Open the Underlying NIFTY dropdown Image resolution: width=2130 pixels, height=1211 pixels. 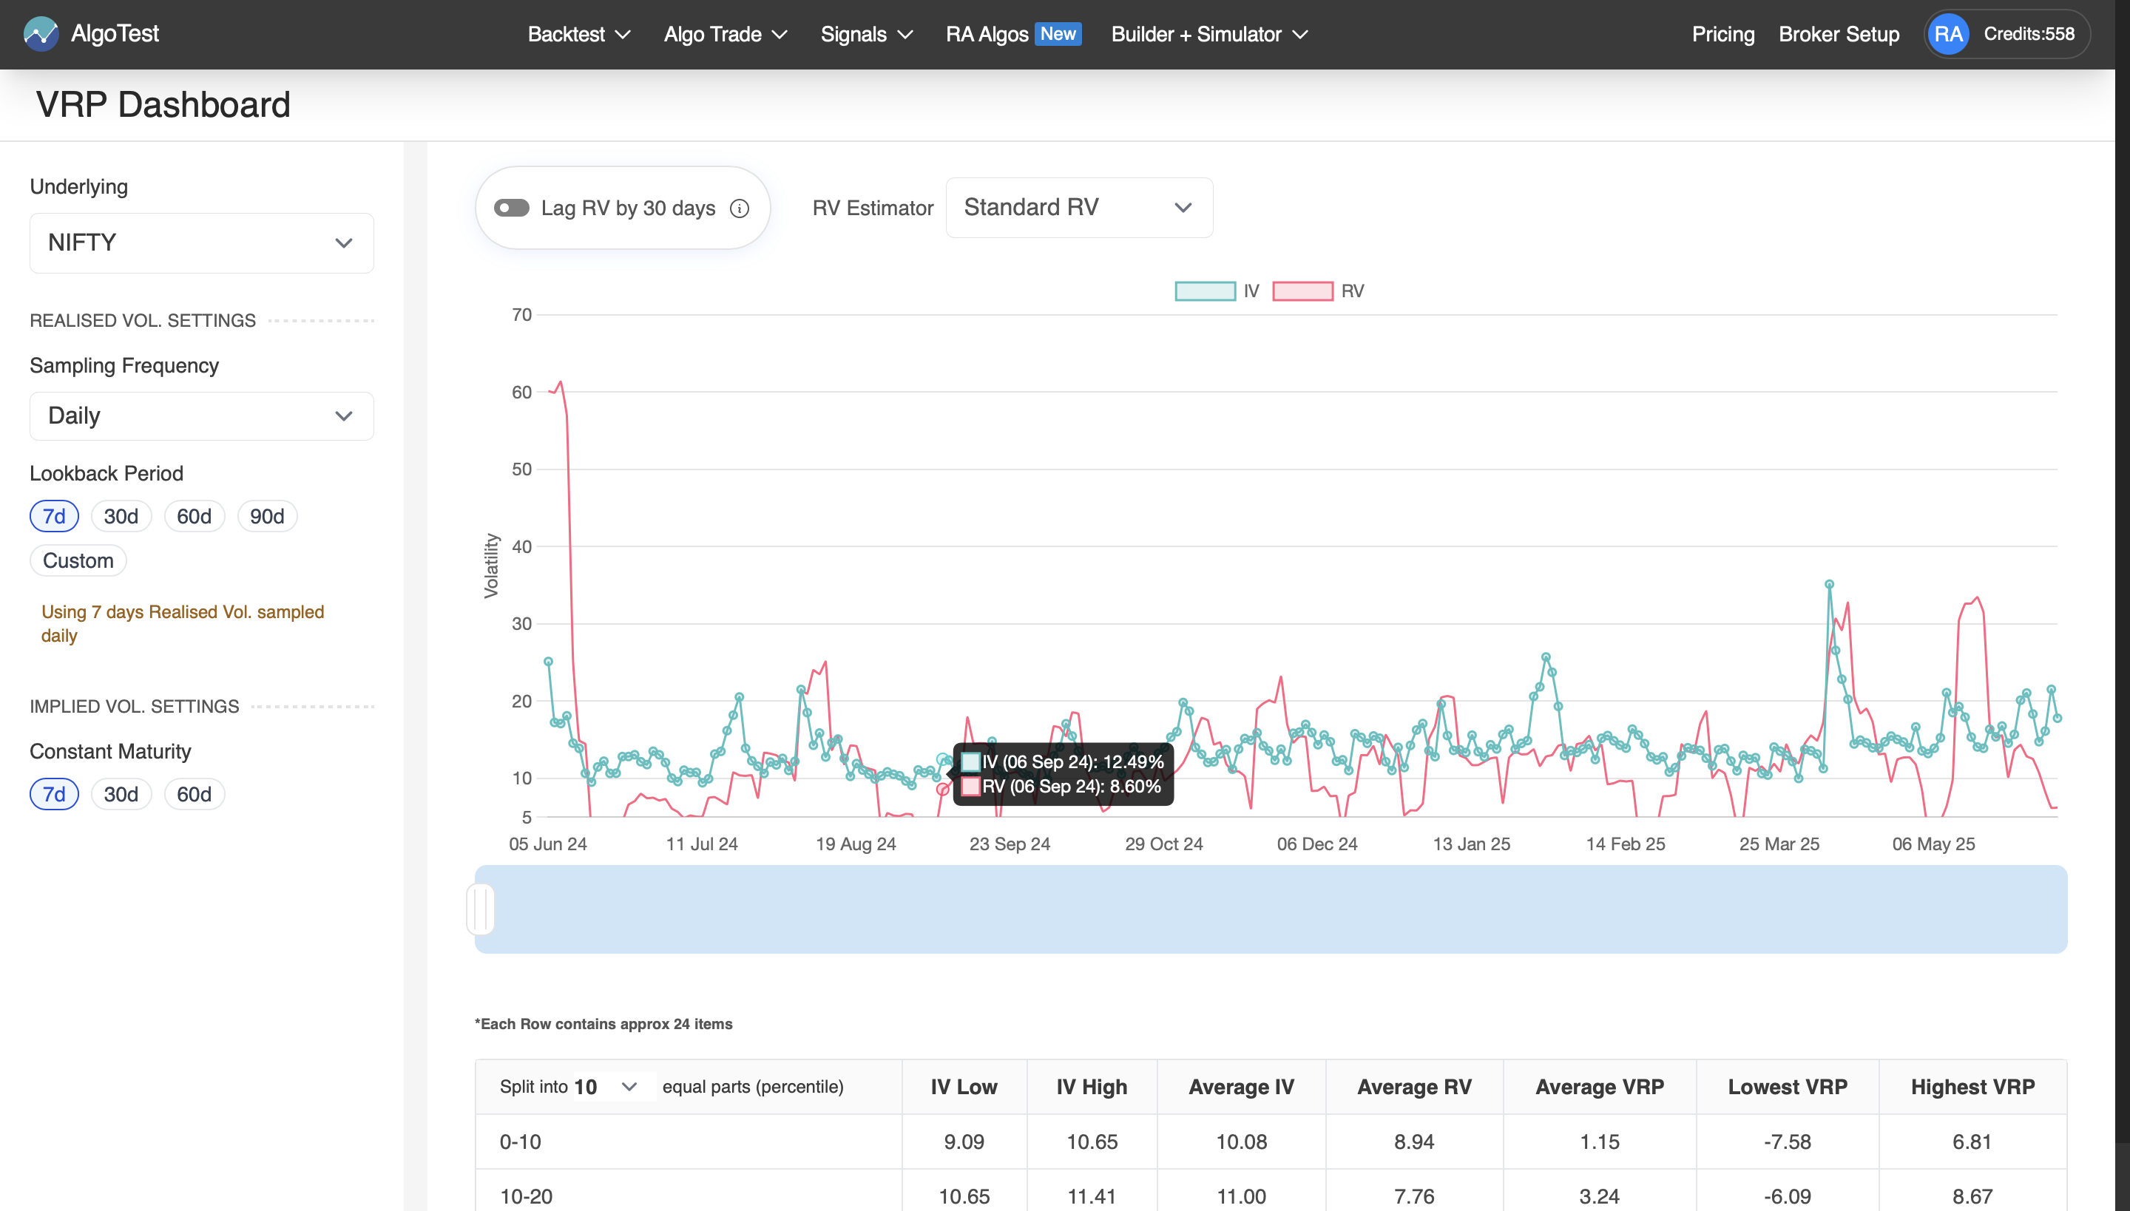pos(200,242)
